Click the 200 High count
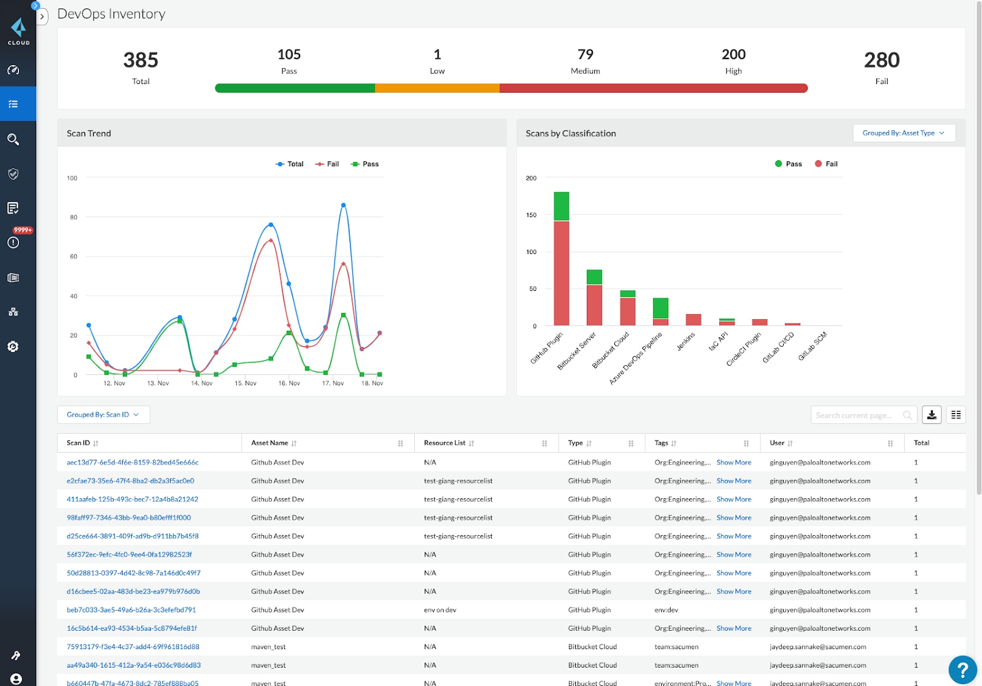Image resolution: width=982 pixels, height=686 pixels. (x=733, y=55)
